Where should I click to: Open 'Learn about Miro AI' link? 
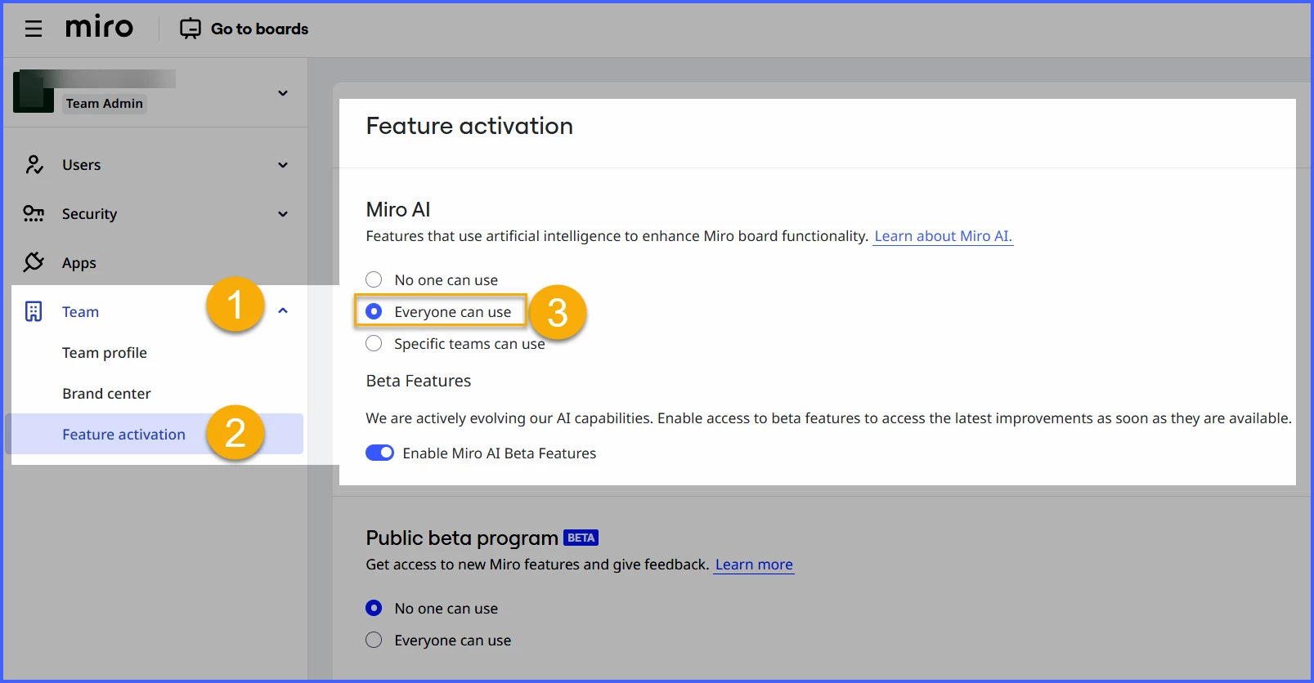coord(943,236)
